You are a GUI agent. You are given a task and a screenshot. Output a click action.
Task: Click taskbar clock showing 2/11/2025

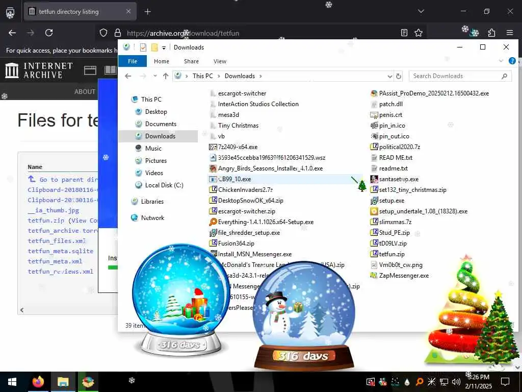tap(478, 382)
